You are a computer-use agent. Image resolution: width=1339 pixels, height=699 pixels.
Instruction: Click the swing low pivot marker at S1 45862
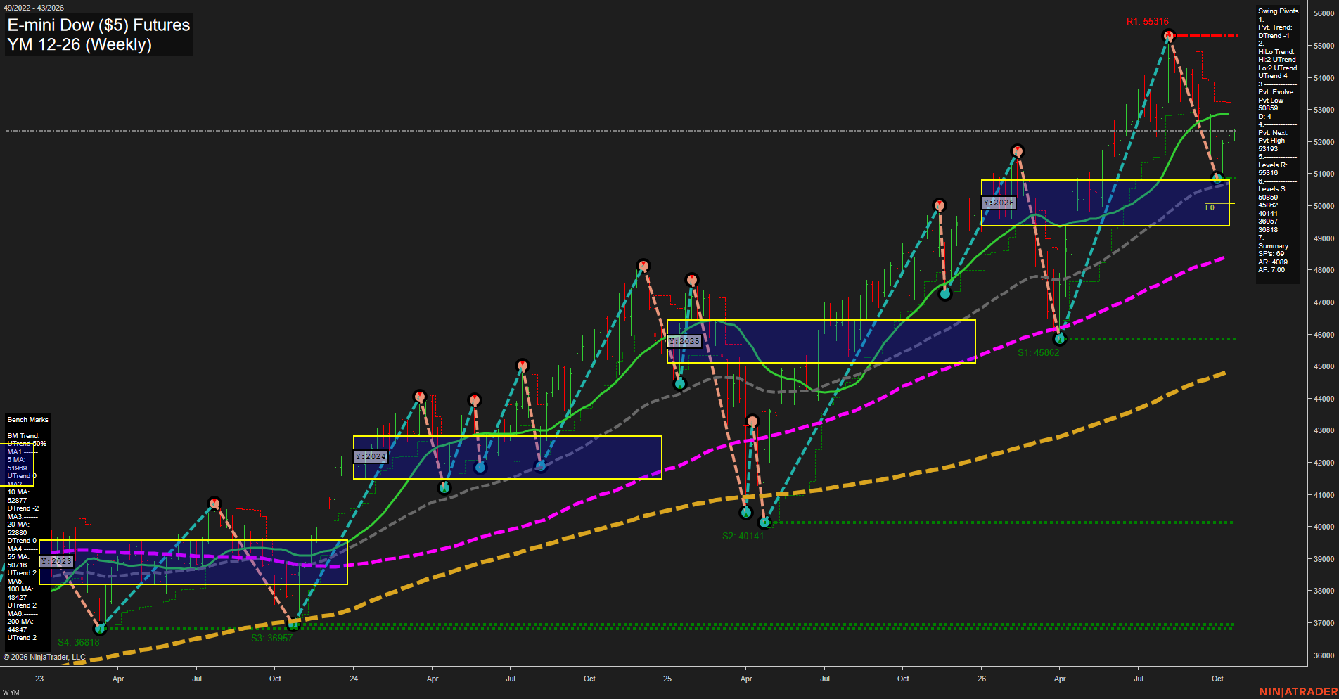point(1061,339)
